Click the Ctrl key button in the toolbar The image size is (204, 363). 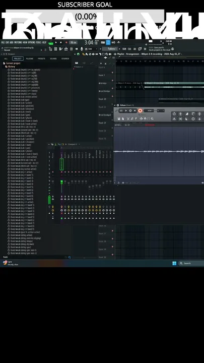pos(129,49)
